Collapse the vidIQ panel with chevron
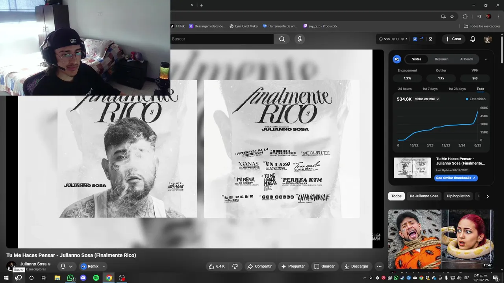Viewport: 504px width, 283px height. tap(486, 59)
